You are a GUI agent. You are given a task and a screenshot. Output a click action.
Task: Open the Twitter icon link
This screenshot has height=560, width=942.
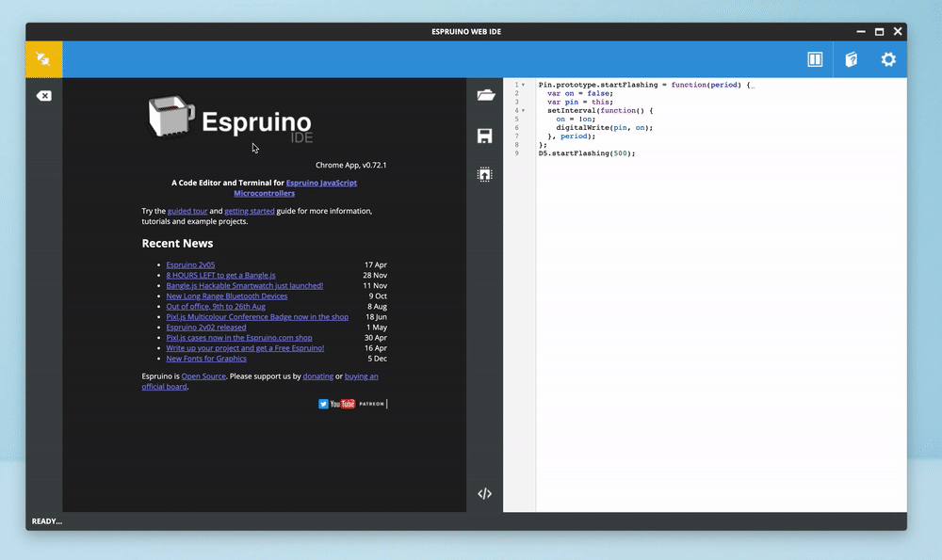click(x=323, y=404)
